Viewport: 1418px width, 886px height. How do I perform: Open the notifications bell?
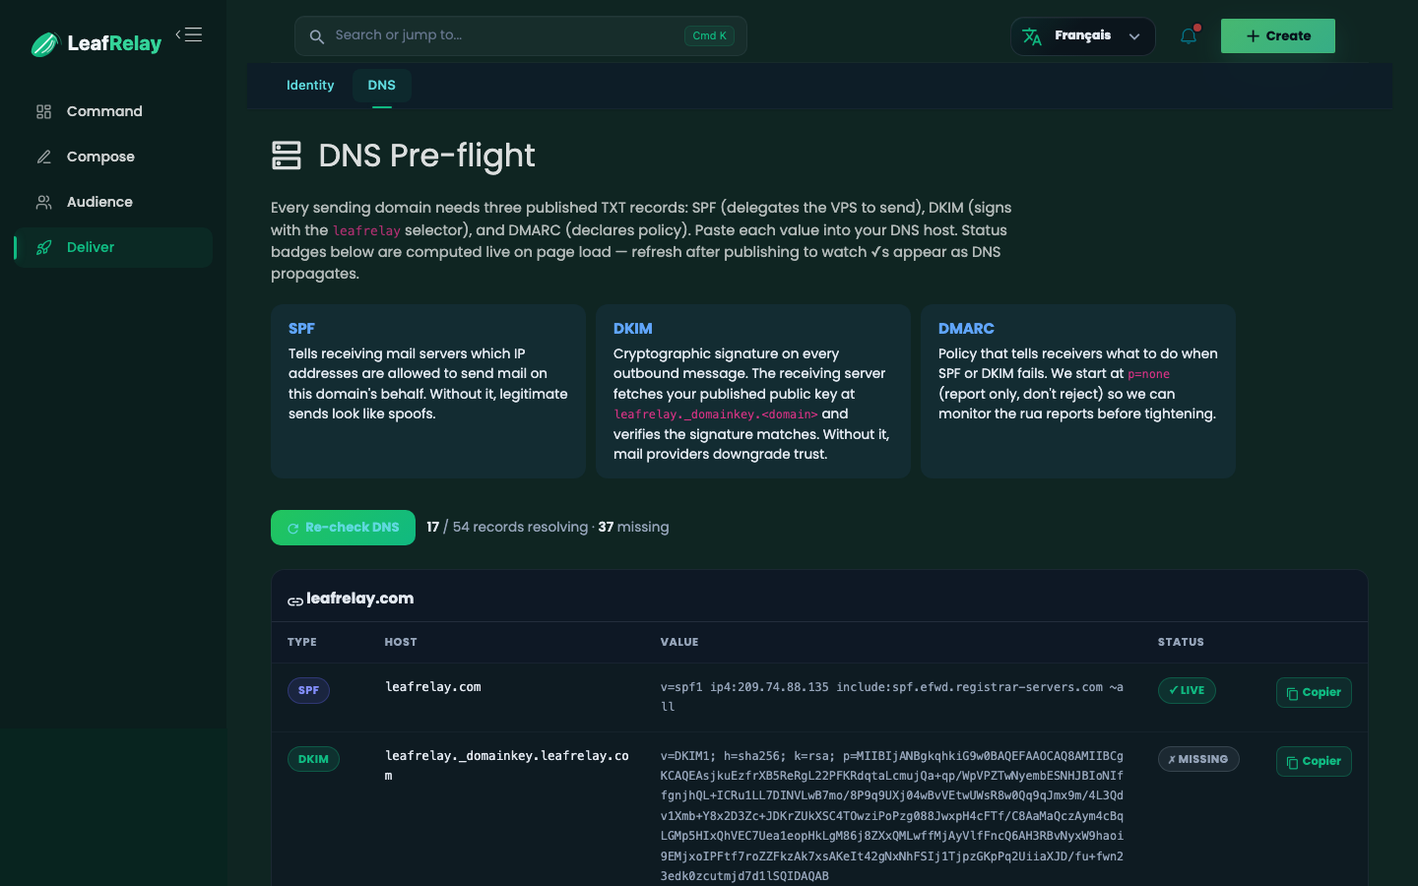point(1189,36)
